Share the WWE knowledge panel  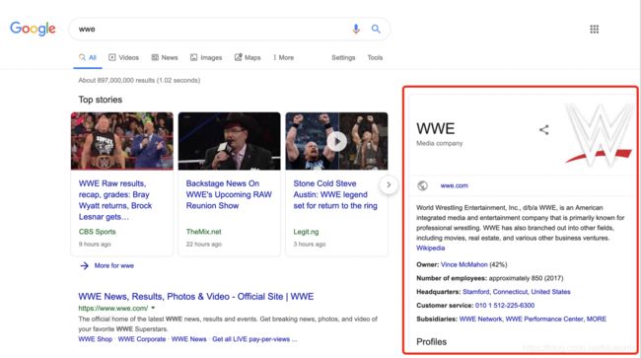tap(543, 130)
